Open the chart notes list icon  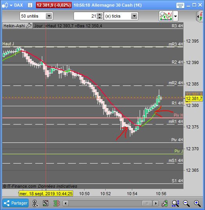(x=45, y=203)
